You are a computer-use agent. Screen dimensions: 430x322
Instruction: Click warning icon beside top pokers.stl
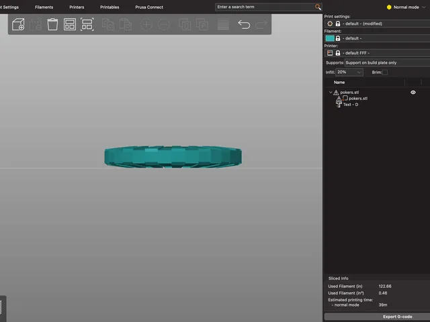[336, 93]
